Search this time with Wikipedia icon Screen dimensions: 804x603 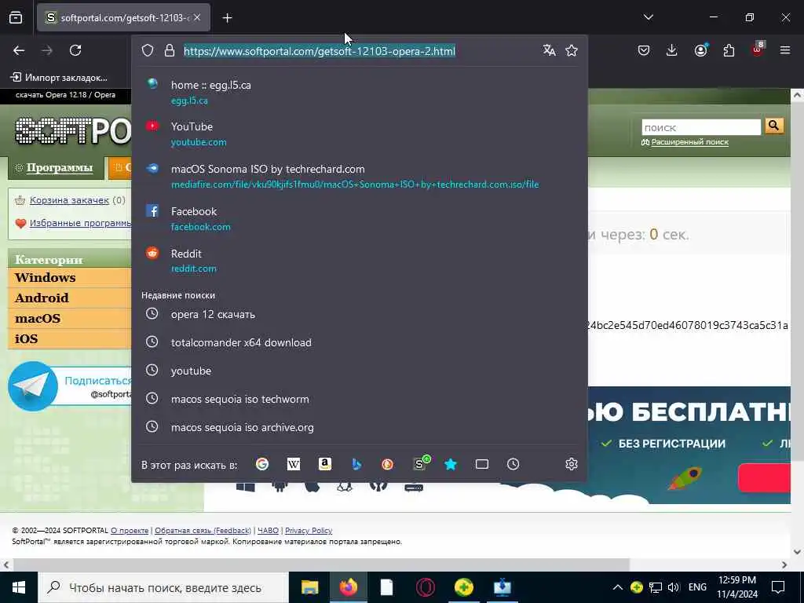(x=294, y=465)
